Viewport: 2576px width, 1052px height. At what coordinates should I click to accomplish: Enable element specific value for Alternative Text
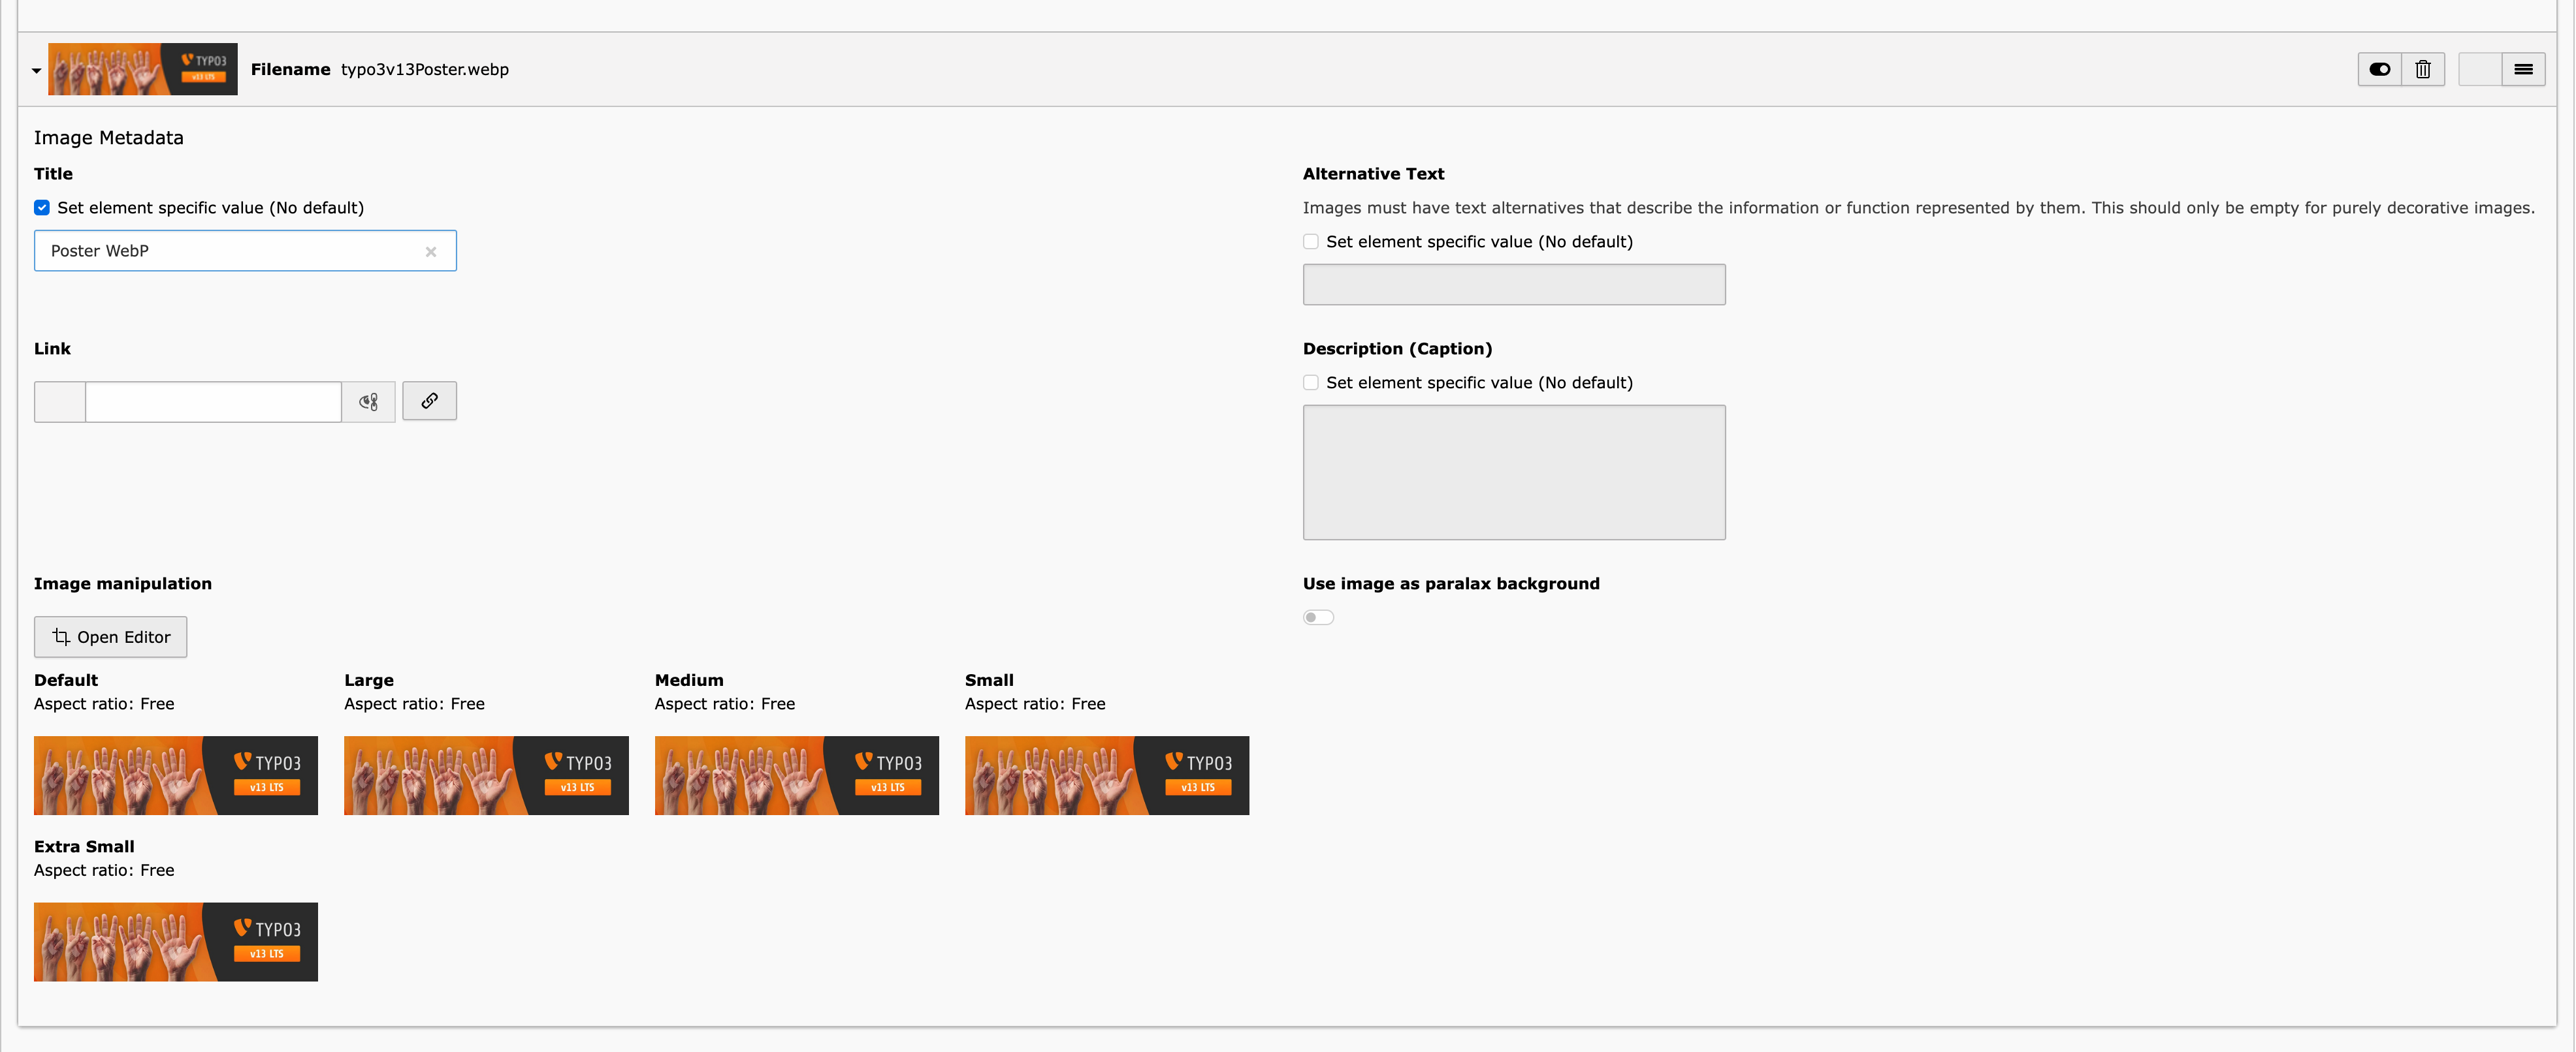coord(1310,241)
